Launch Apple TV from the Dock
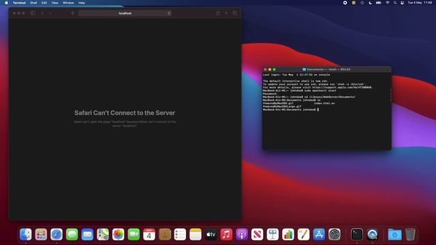The height and width of the screenshot is (245, 436). [211, 234]
